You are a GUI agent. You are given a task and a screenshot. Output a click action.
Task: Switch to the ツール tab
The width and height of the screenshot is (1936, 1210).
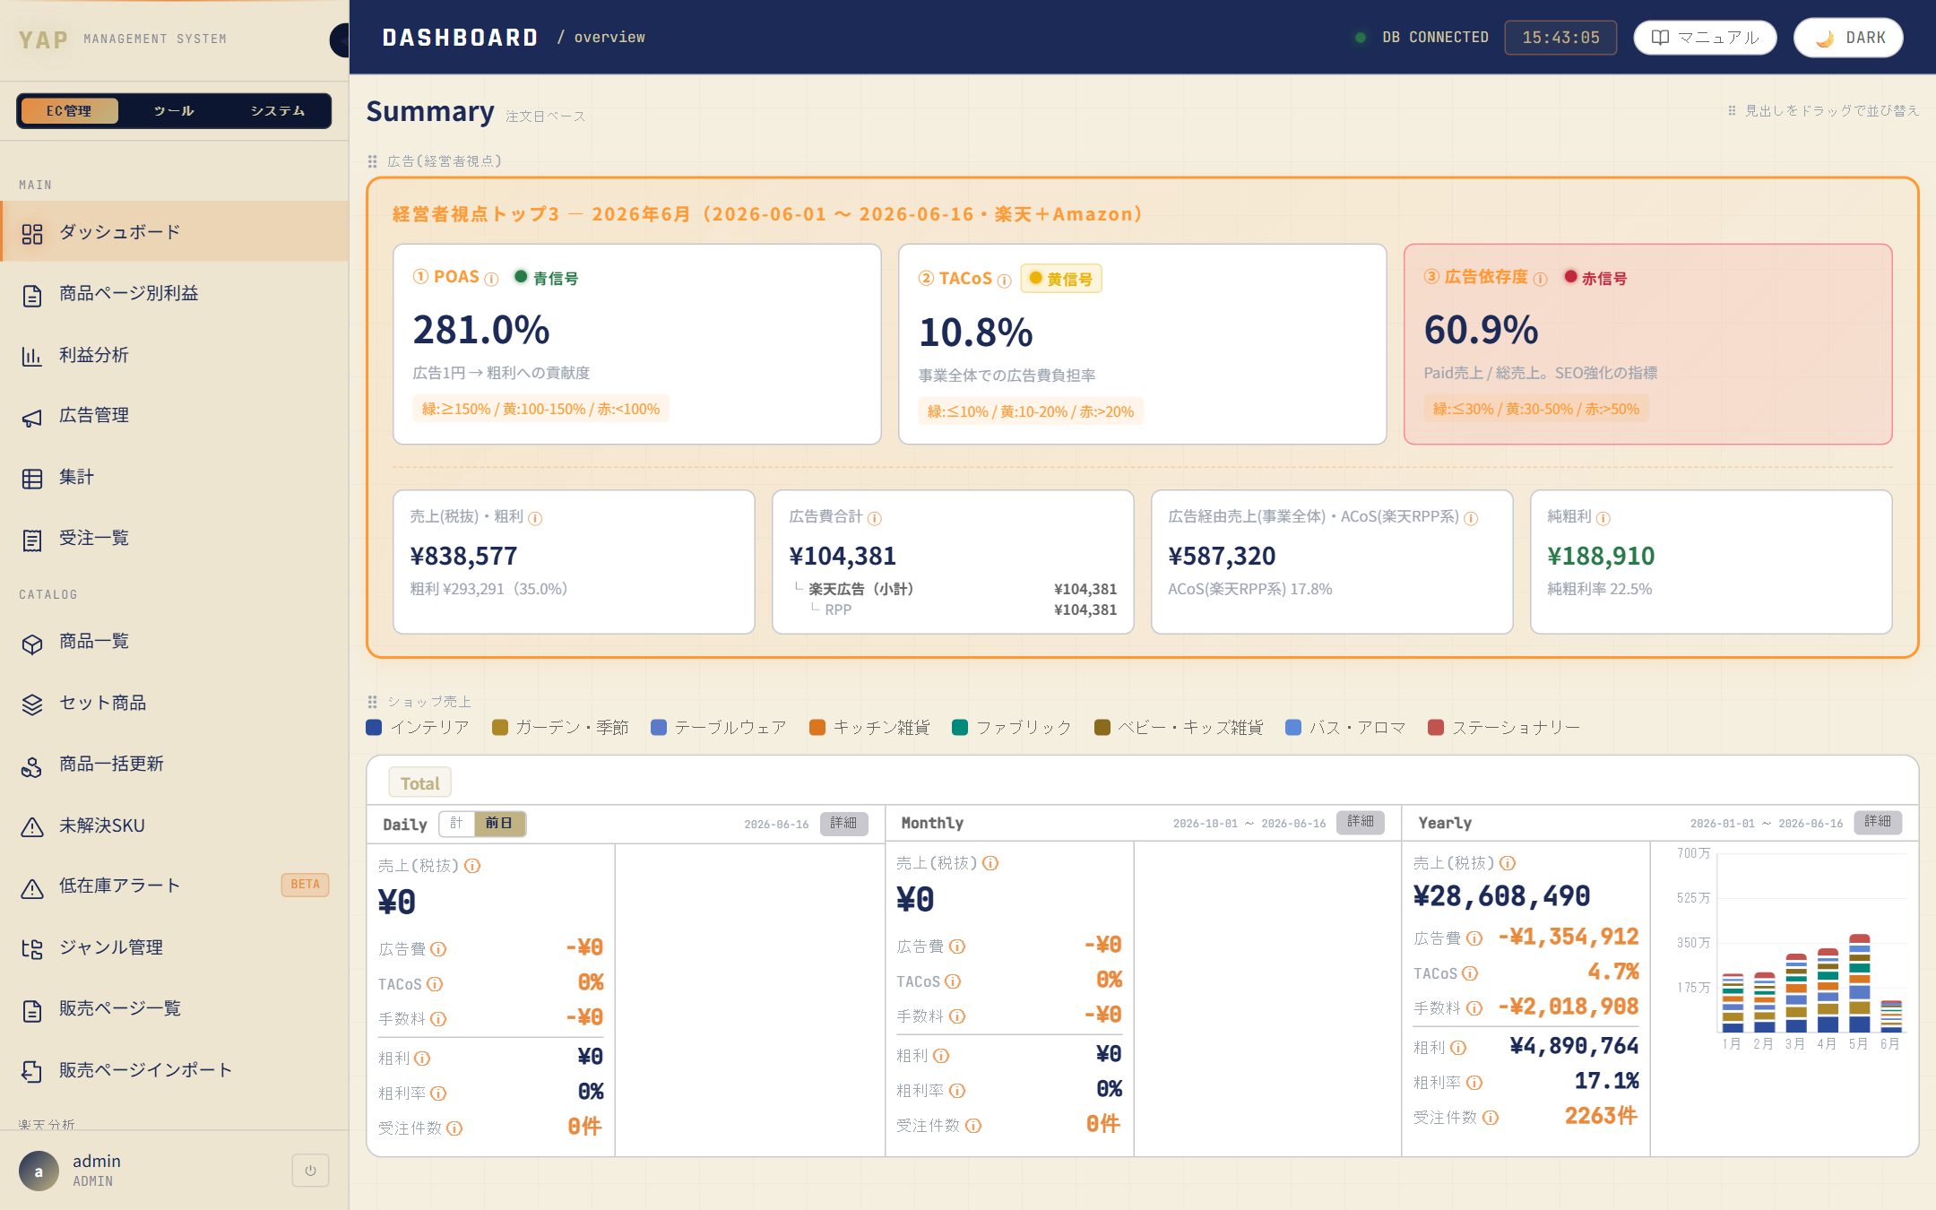click(x=174, y=110)
